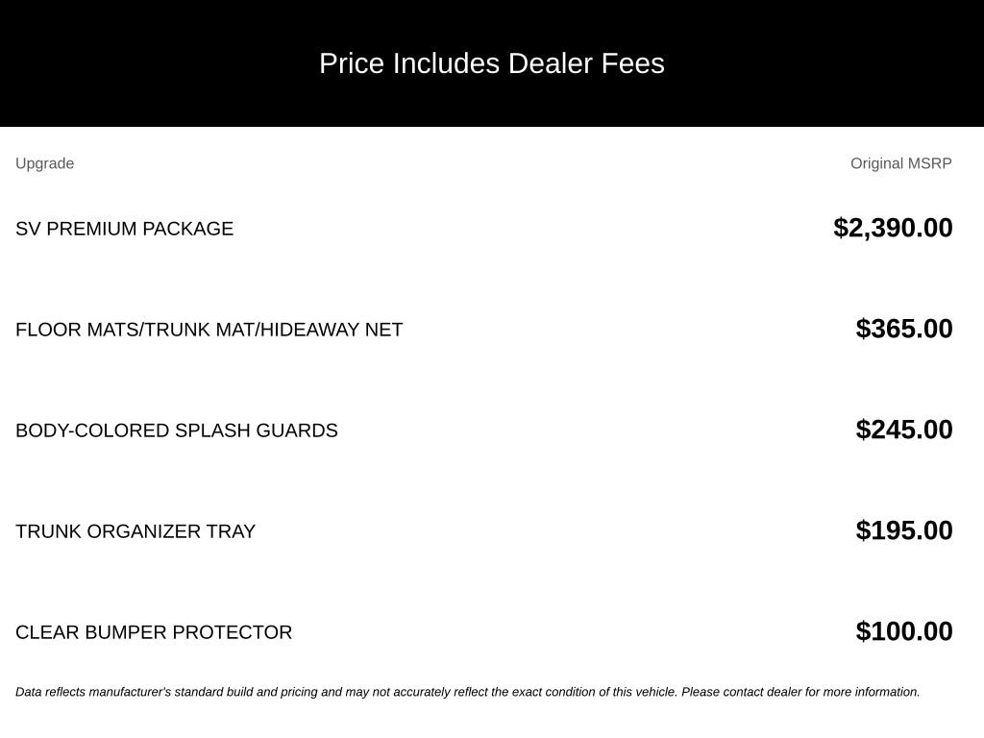984x738 pixels.
Task: Click the word PROTECTOR in last row
Action: [x=233, y=632]
